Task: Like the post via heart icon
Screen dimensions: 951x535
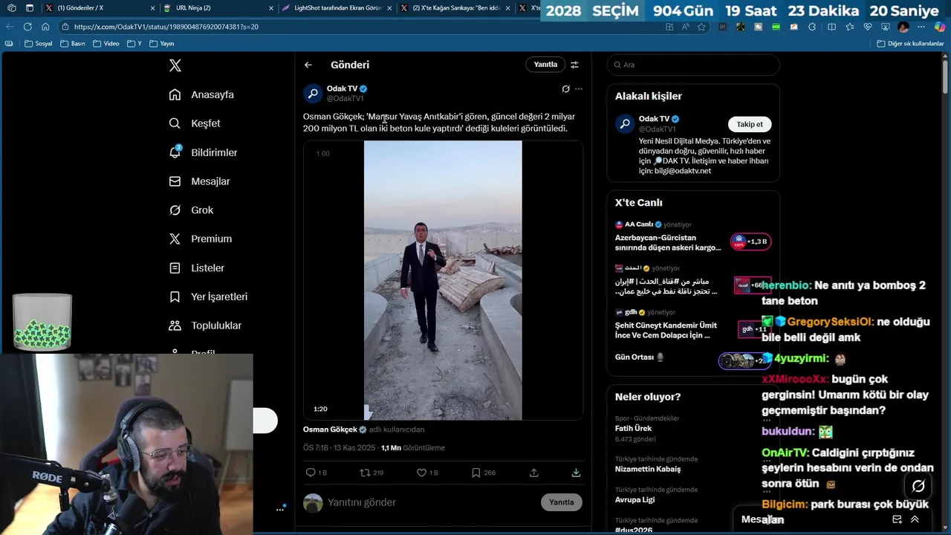Action: pyautogui.click(x=427, y=473)
